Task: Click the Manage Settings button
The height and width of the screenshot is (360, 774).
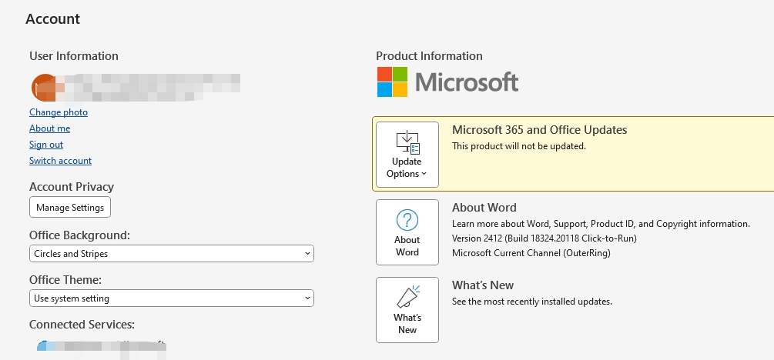Action: (x=70, y=207)
